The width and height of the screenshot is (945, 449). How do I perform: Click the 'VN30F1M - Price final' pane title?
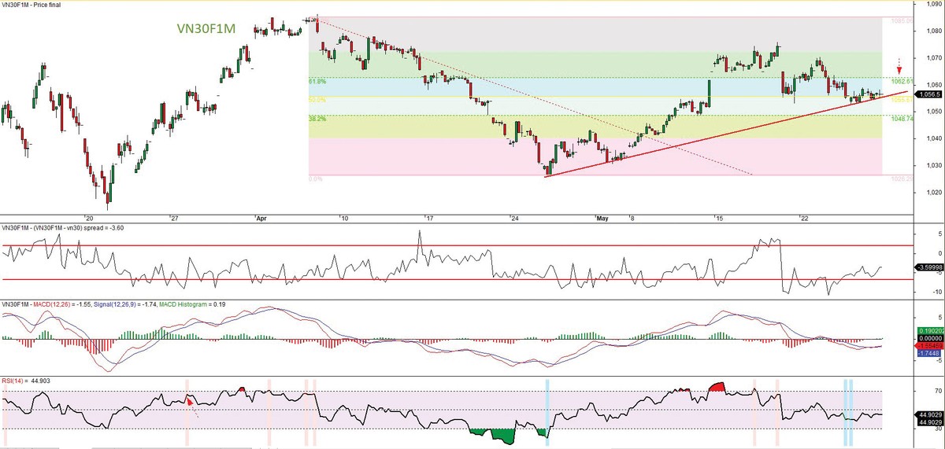pyautogui.click(x=33, y=5)
